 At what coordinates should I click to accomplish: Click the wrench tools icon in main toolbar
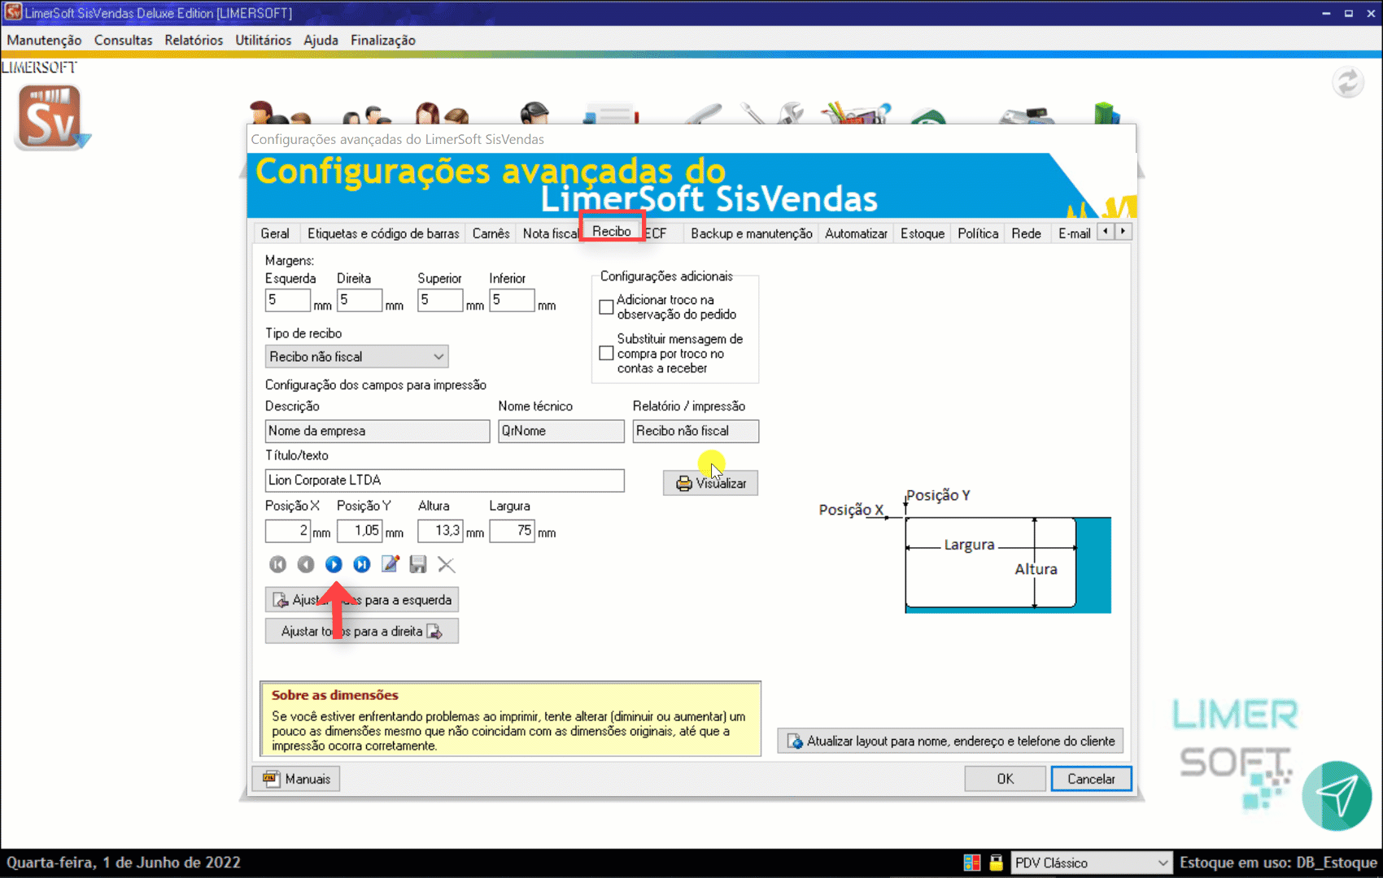tap(773, 112)
